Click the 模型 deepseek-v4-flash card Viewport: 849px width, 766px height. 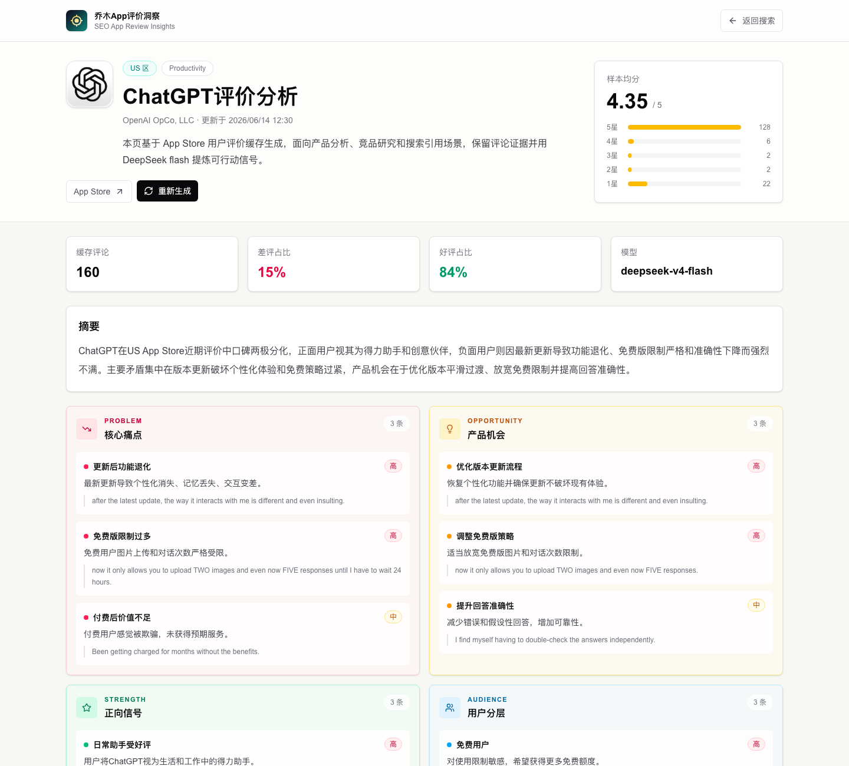(x=697, y=264)
